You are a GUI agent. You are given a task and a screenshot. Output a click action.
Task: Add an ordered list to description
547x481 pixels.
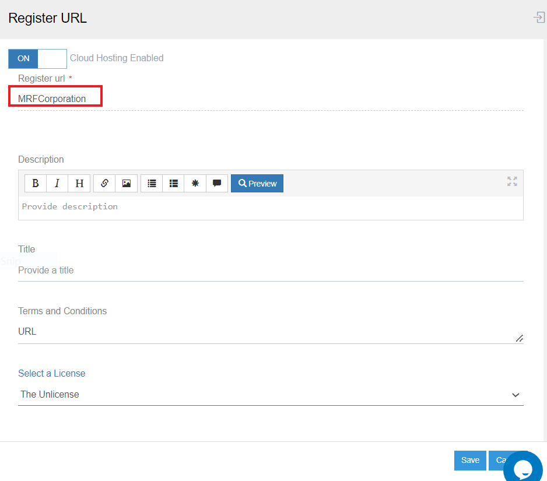coord(173,183)
